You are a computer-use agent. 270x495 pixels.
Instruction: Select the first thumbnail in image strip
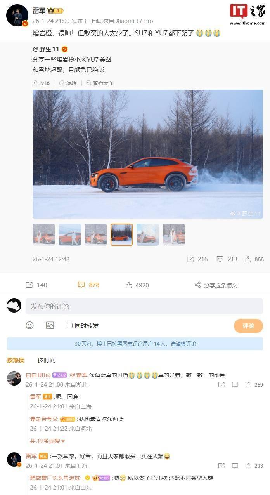(43, 234)
